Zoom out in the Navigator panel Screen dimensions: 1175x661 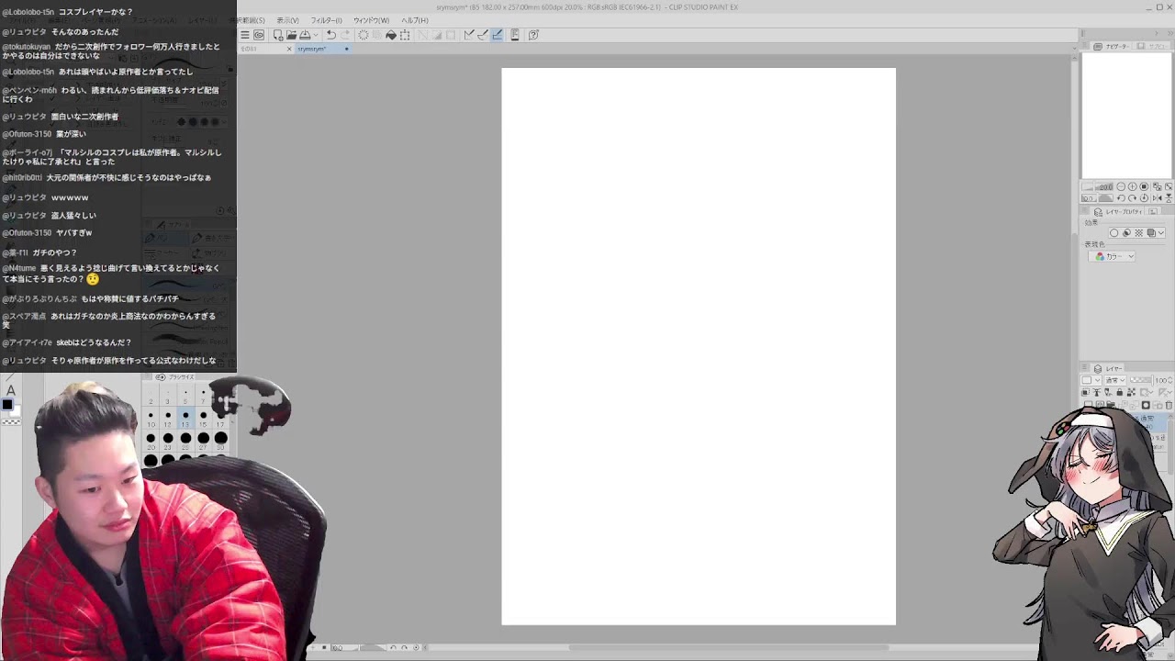(1121, 186)
